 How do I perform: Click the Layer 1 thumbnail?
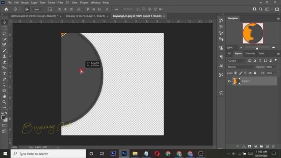point(237,81)
